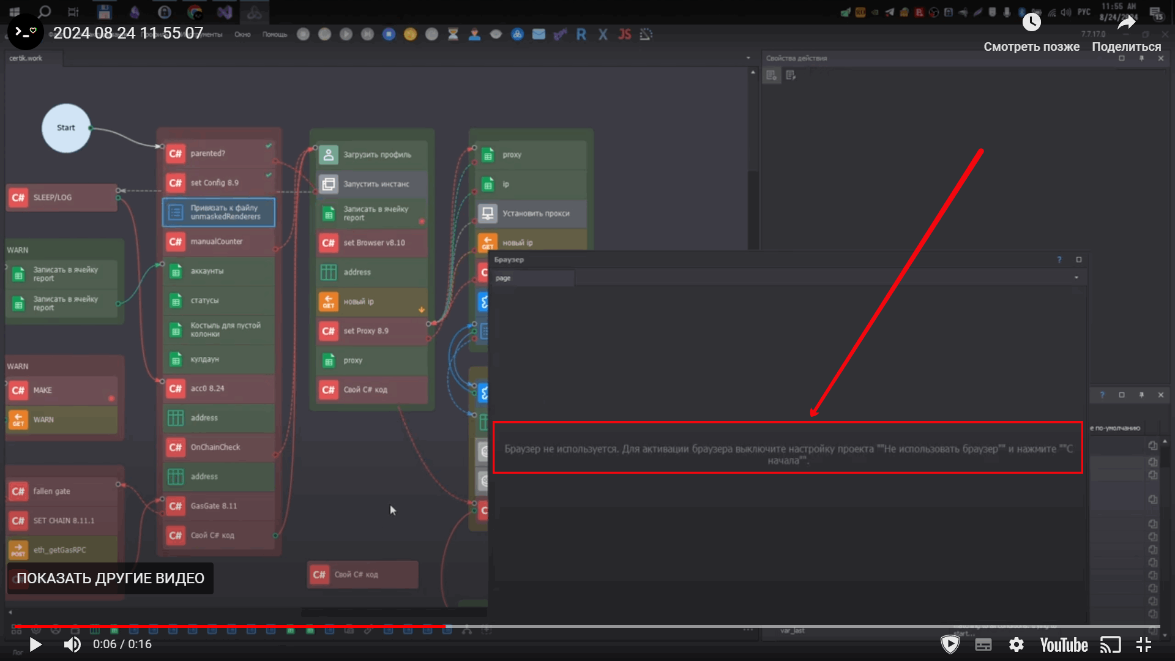1175x661 pixels.
Task: Expand the page dropdown in the browser panel
Action: (x=1076, y=278)
